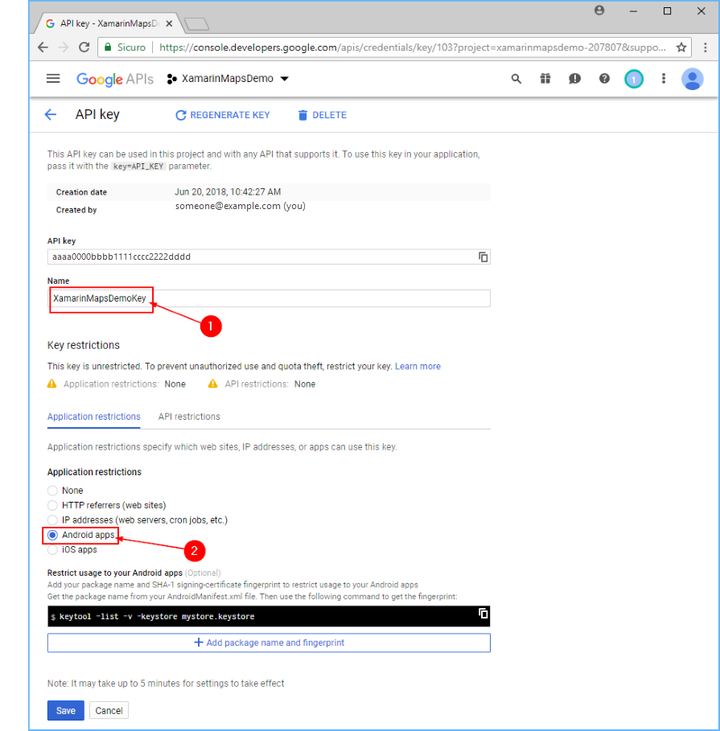Choose HTTP referrers (web sites) restriction

click(52, 505)
